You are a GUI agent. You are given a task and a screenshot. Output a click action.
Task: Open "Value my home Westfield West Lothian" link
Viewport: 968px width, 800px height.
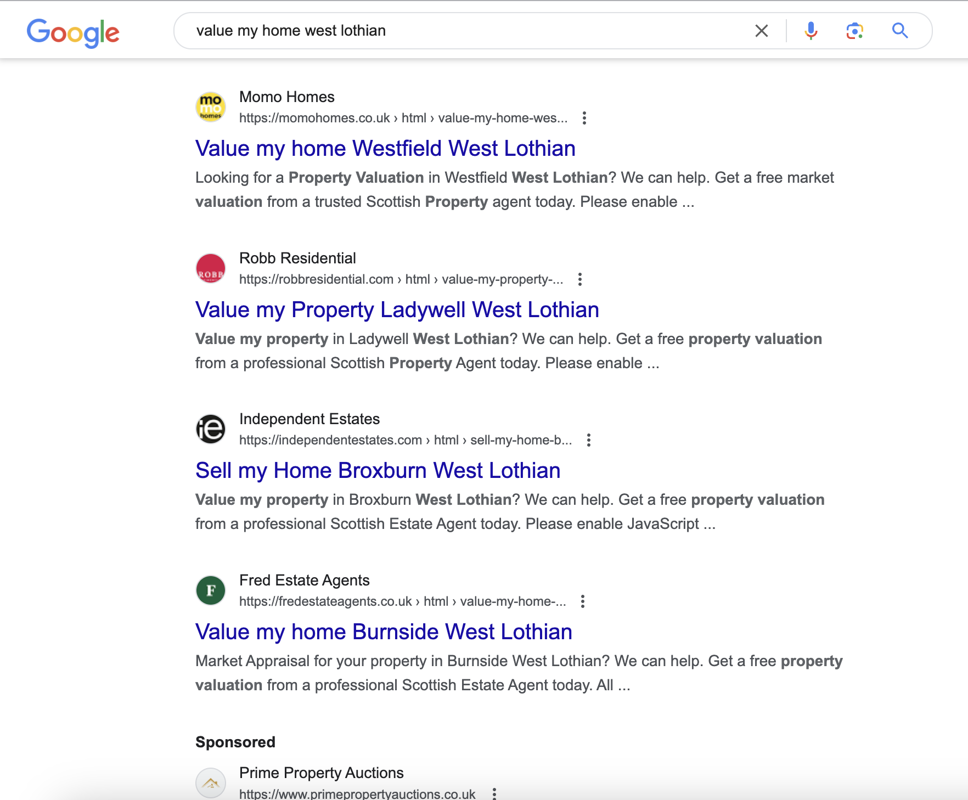pos(385,149)
